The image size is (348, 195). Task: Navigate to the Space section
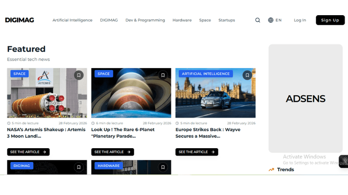tap(205, 20)
